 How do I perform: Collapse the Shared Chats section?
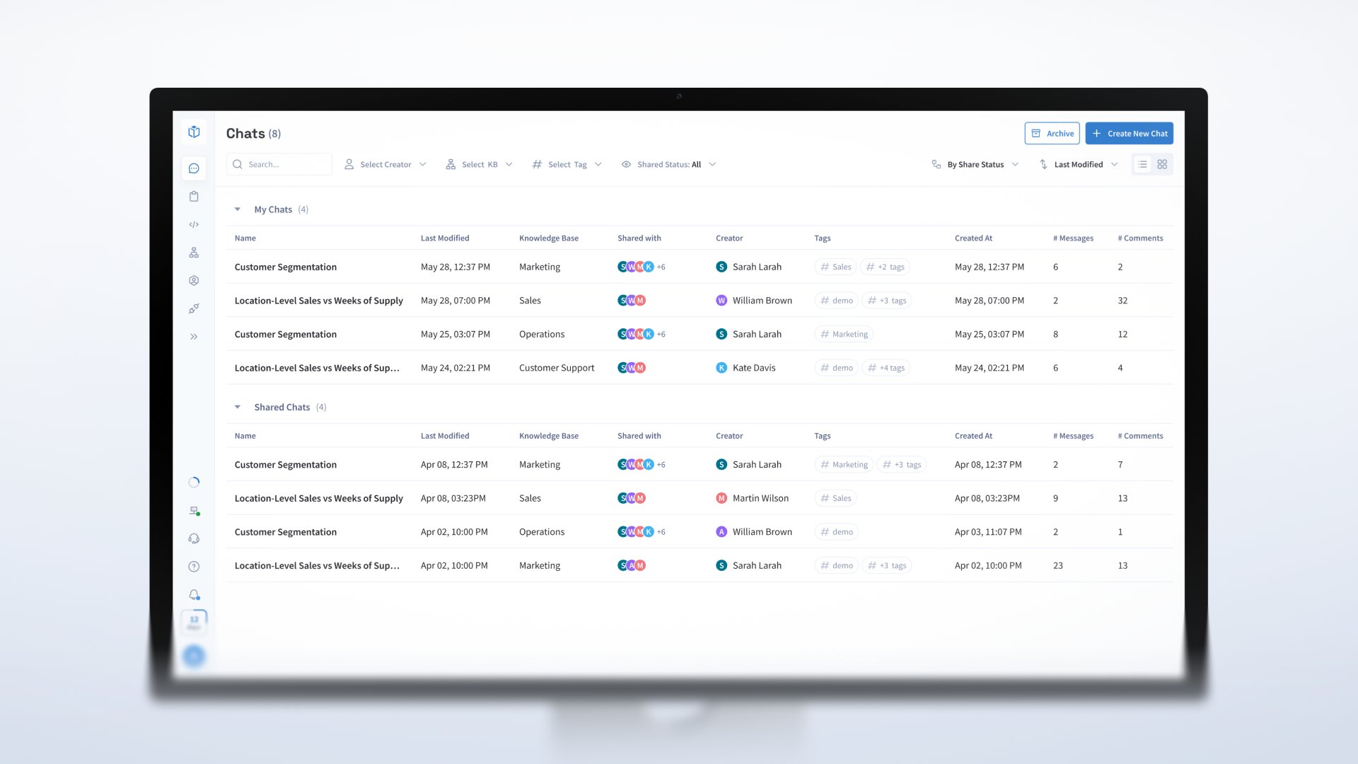tap(238, 407)
